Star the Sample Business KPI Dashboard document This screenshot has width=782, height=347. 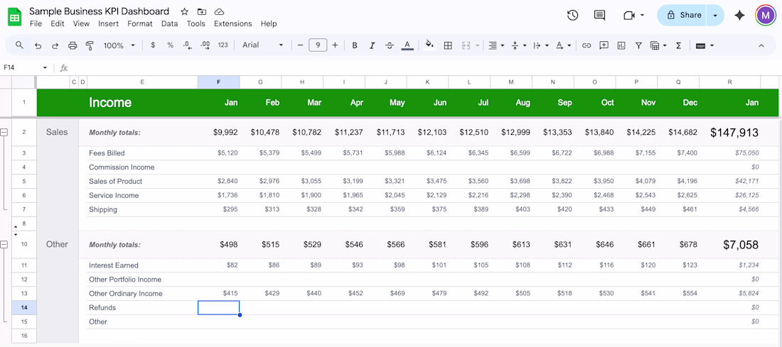click(185, 11)
